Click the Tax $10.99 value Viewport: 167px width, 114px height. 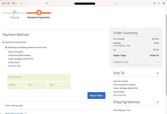(x=156, y=50)
